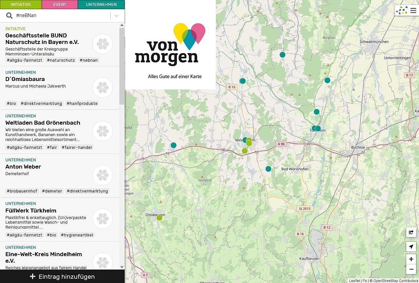419x283 pixels.
Task: Click the teal marker near Bad Wörishofen
Action: point(268,169)
